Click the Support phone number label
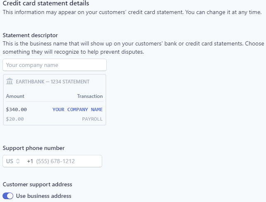 click(x=34, y=148)
